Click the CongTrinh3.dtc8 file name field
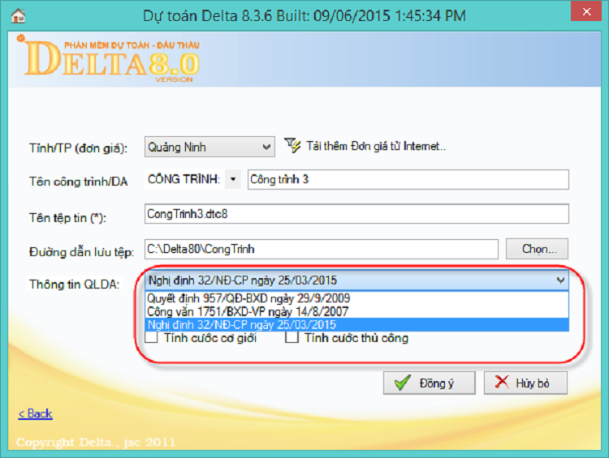This screenshot has width=609, height=458. point(356,214)
